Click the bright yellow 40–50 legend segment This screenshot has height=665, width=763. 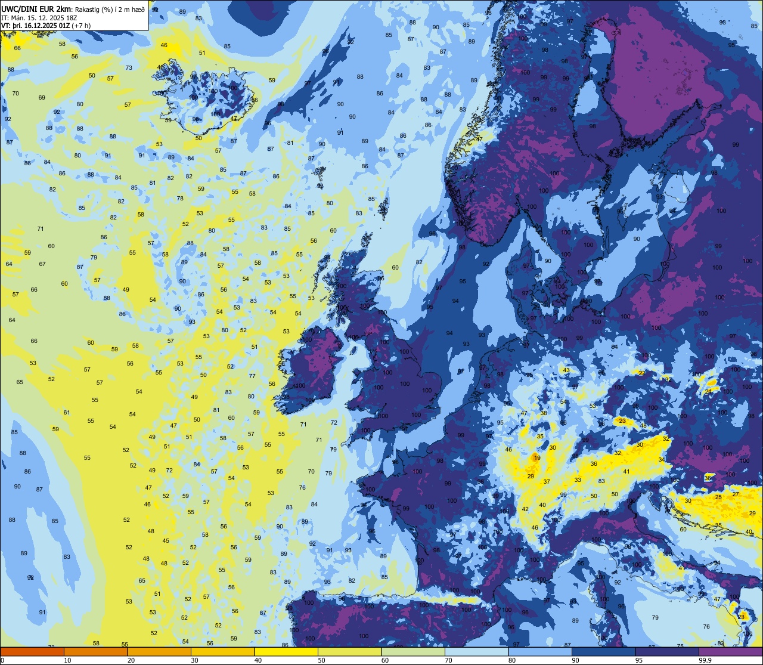[x=286, y=652]
